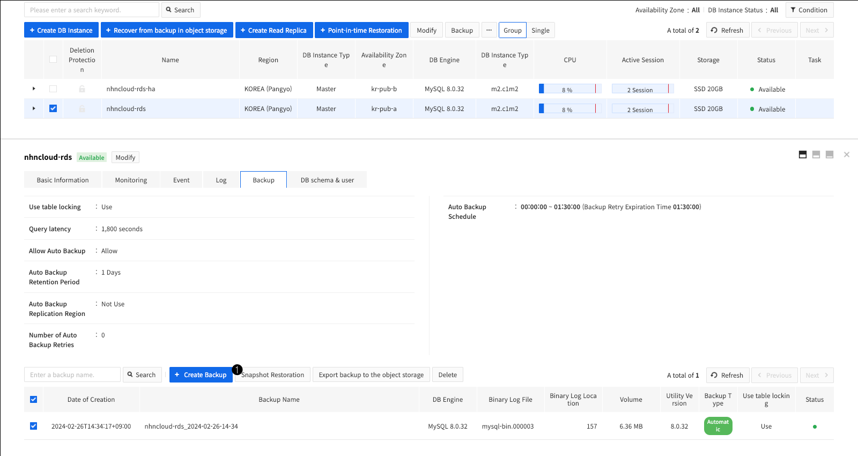
Task: Click binary log file mysql-bin.000003
Action: (x=508, y=426)
